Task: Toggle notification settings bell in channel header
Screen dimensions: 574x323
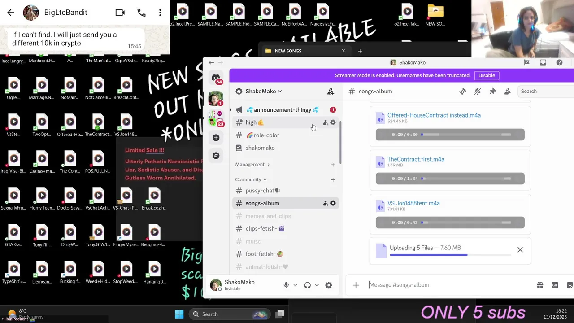Action: pos(478,92)
